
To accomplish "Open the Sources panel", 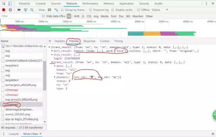I will coord(56,3).
